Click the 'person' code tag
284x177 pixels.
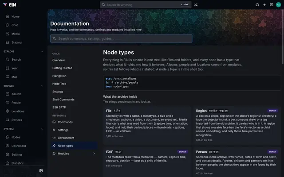pyautogui.click(x=214, y=152)
